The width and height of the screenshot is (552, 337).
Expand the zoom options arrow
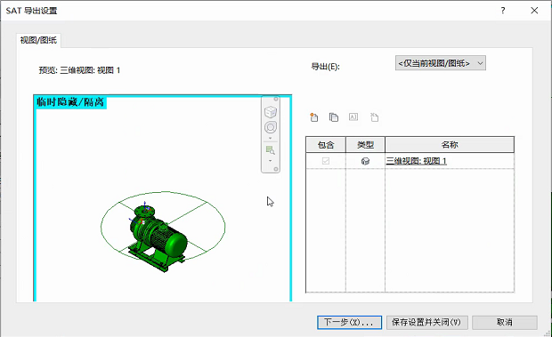[x=271, y=161]
